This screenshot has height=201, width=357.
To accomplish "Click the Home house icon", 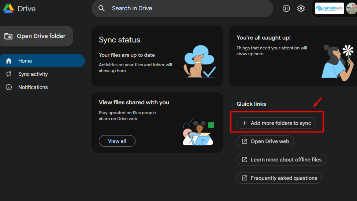I will [9, 61].
